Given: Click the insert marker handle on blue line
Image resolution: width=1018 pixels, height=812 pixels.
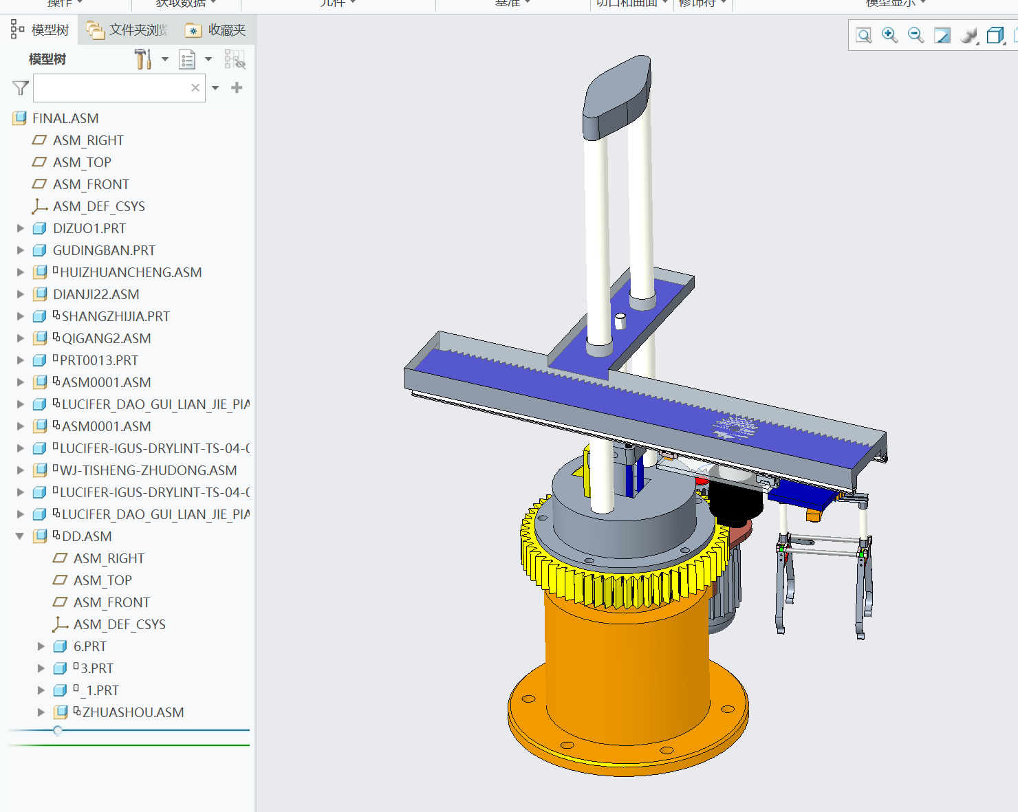Looking at the screenshot, I should pyautogui.click(x=58, y=730).
